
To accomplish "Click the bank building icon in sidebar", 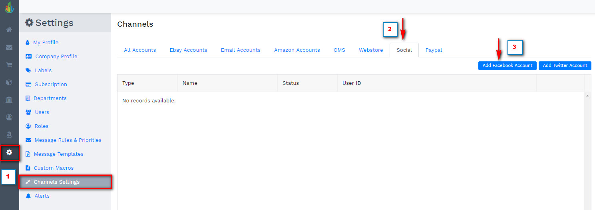I will tap(9, 100).
